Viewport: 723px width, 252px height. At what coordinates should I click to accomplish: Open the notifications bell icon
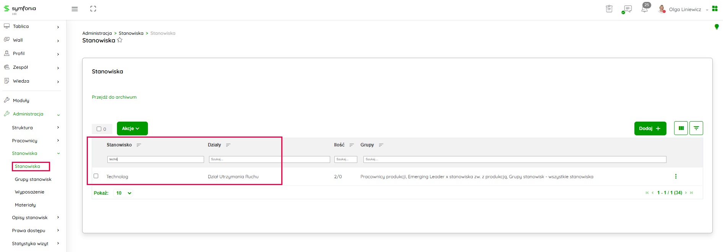645,9
